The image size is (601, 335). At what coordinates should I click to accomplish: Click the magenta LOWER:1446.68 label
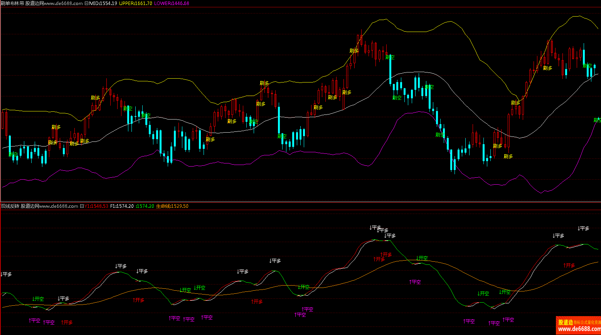(x=172, y=3)
